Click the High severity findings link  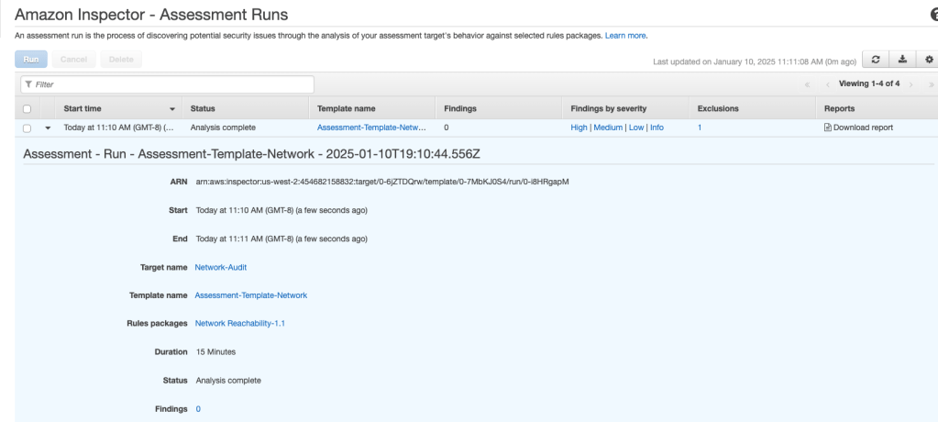pyautogui.click(x=579, y=128)
